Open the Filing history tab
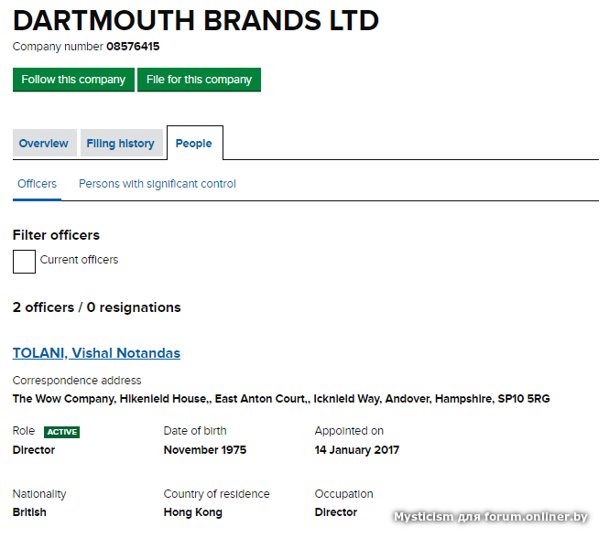The width and height of the screenshot is (609, 538). [120, 144]
